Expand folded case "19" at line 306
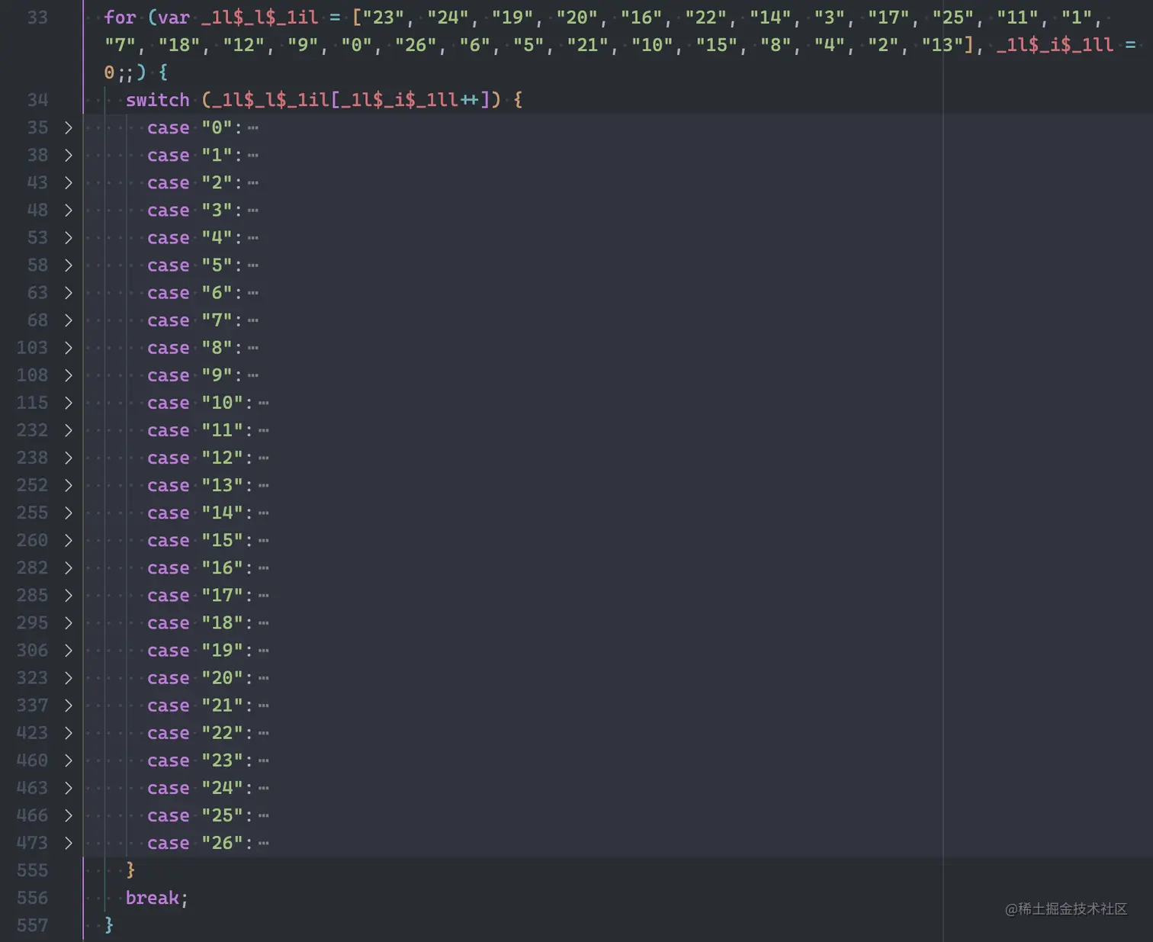 tap(68, 650)
